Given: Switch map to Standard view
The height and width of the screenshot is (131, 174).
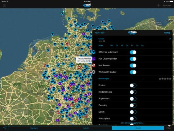Looking at the screenshot, I should 34,128.
